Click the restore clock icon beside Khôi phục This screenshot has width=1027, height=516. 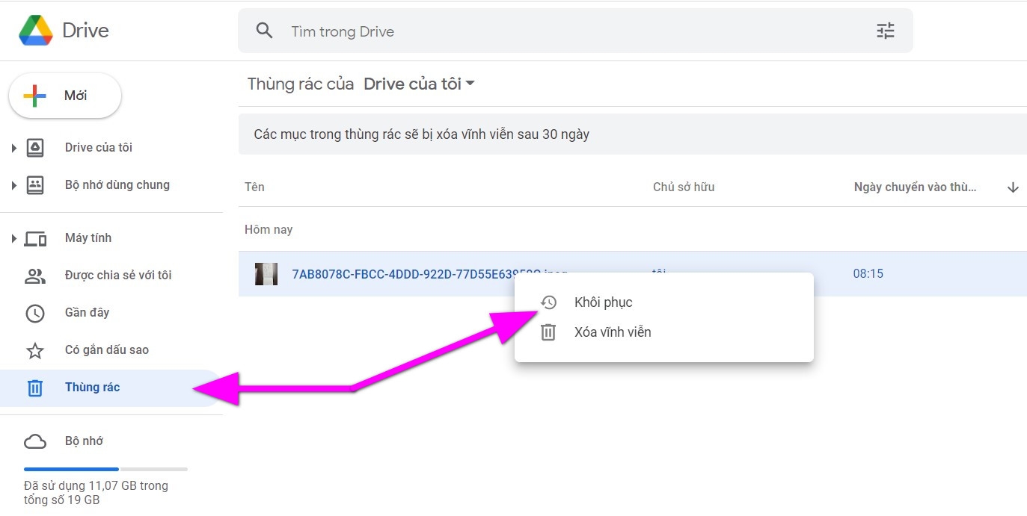(x=548, y=302)
